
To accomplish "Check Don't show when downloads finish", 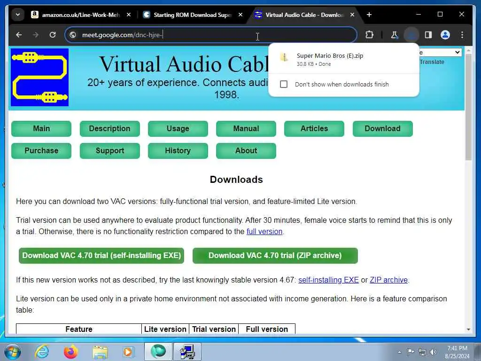I will pyautogui.click(x=284, y=84).
